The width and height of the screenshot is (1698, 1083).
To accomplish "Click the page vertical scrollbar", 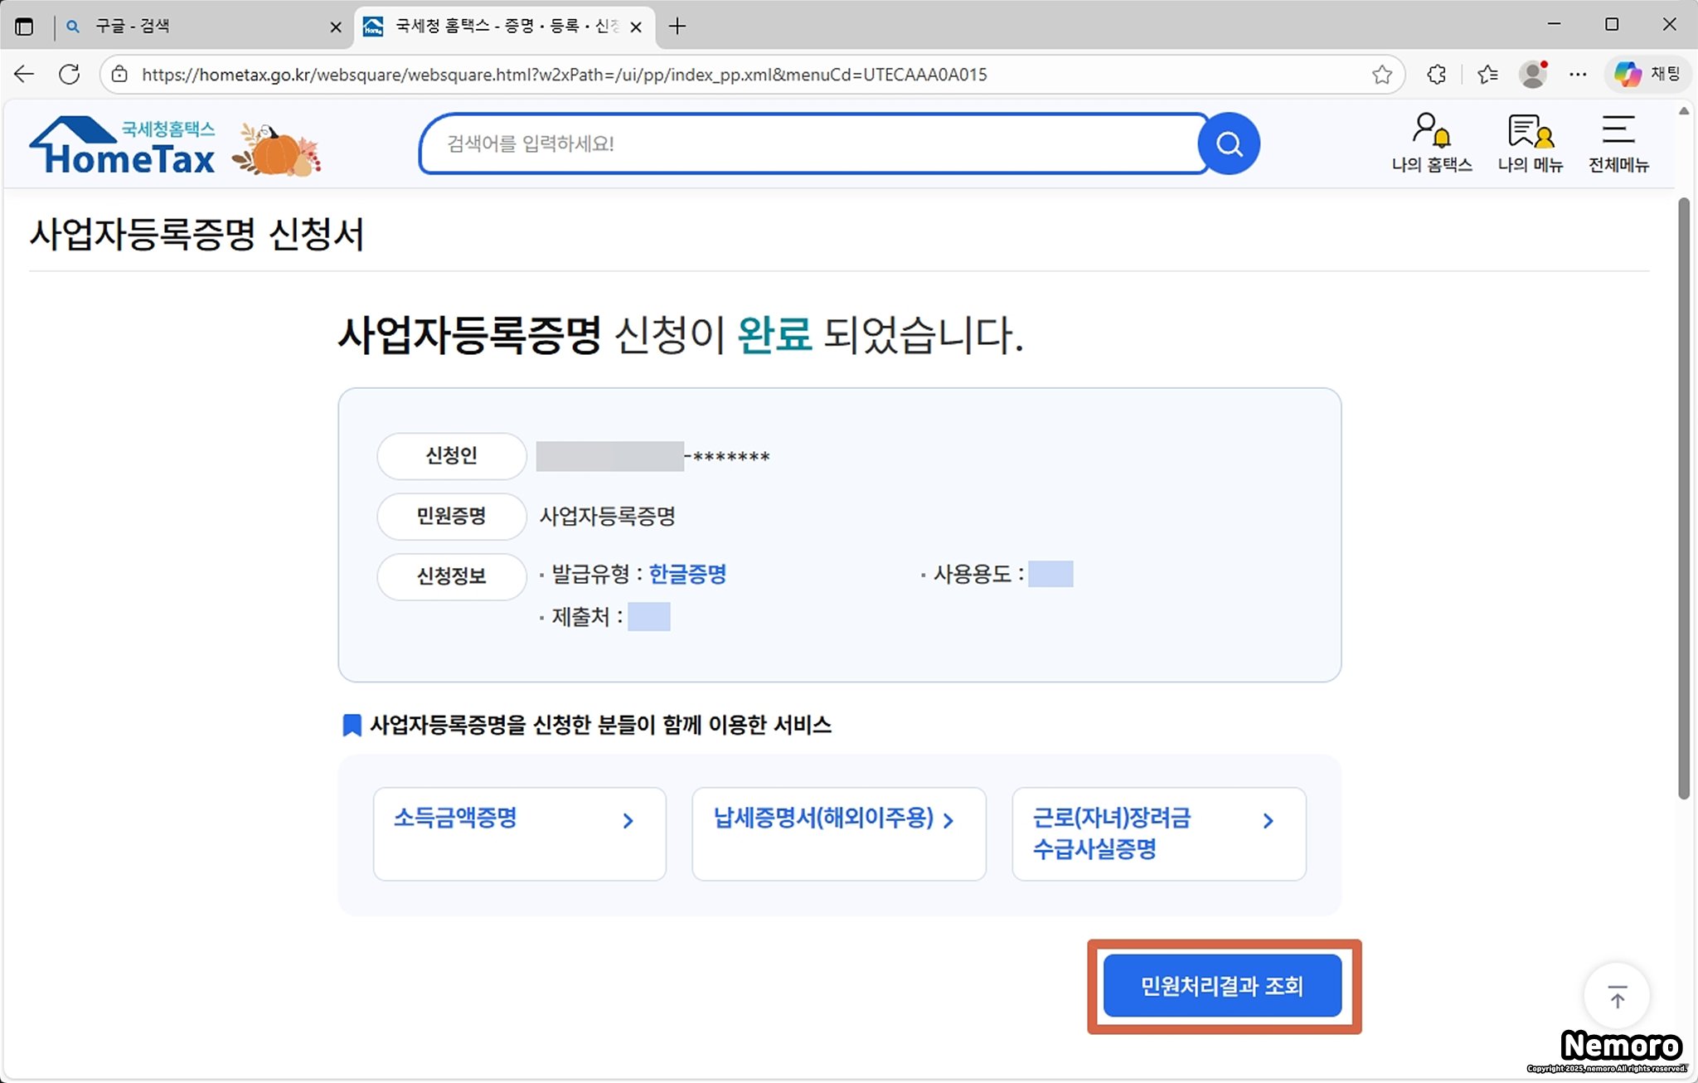I will tap(1684, 498).
